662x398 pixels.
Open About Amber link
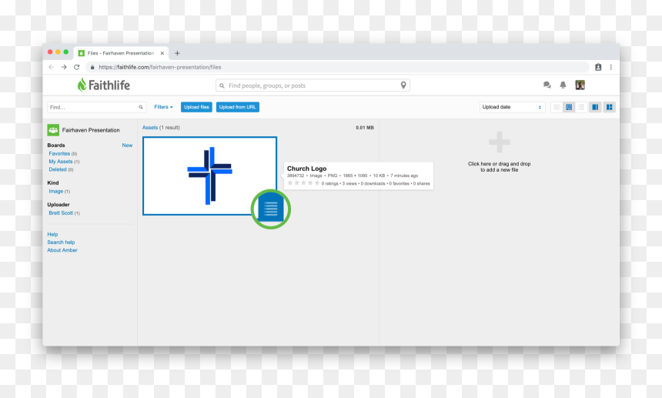point(62,250)
